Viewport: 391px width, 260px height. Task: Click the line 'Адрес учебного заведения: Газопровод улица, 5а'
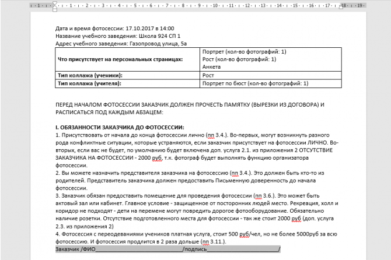(121, 44)
